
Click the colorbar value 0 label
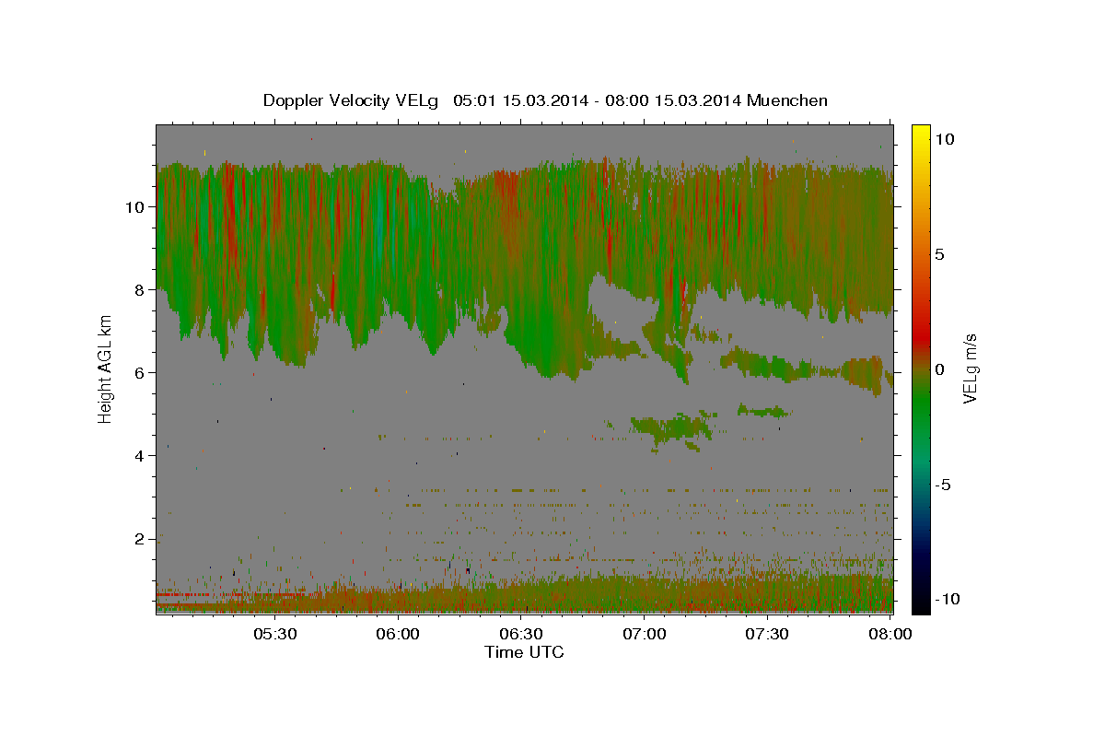940,368
